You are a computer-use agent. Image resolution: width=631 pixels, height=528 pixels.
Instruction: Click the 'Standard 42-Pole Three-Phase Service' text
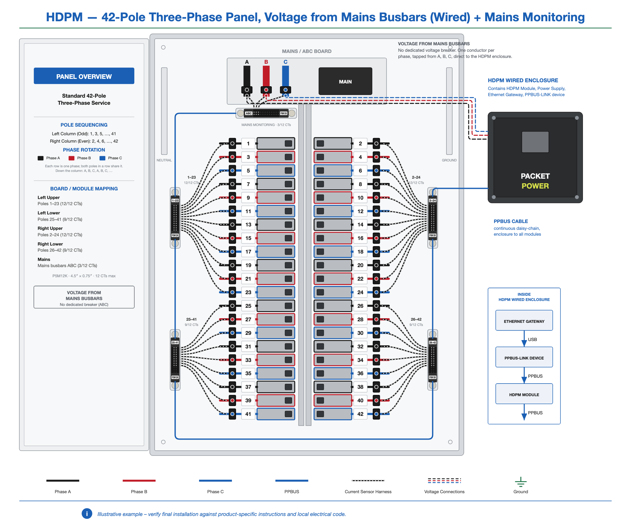click(84, 99)
